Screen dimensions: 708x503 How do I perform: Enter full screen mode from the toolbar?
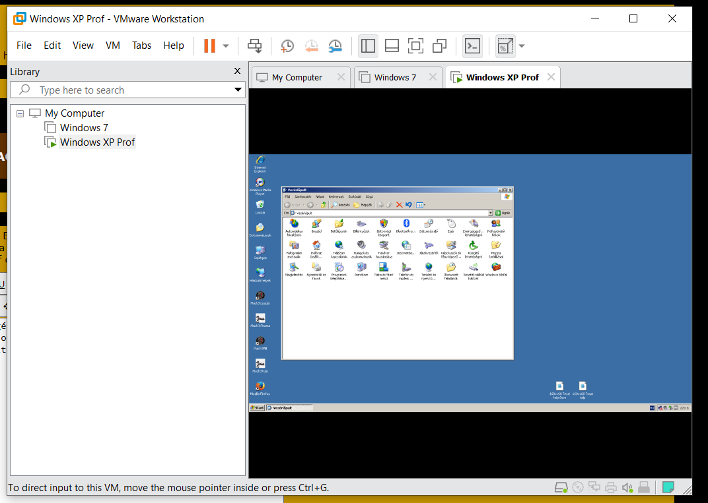pos(415,45)
